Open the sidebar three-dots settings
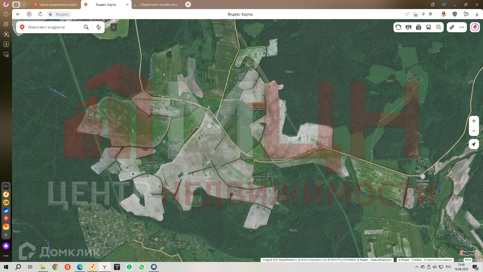The height and width of the screenshot is (272, 483). point(6,256)
